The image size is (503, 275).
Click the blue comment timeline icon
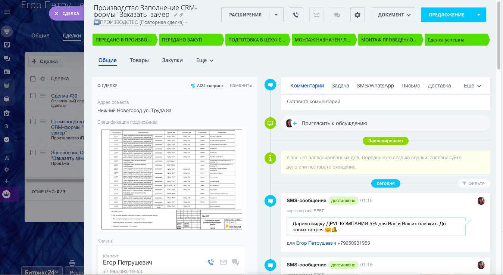coord(270,85)
